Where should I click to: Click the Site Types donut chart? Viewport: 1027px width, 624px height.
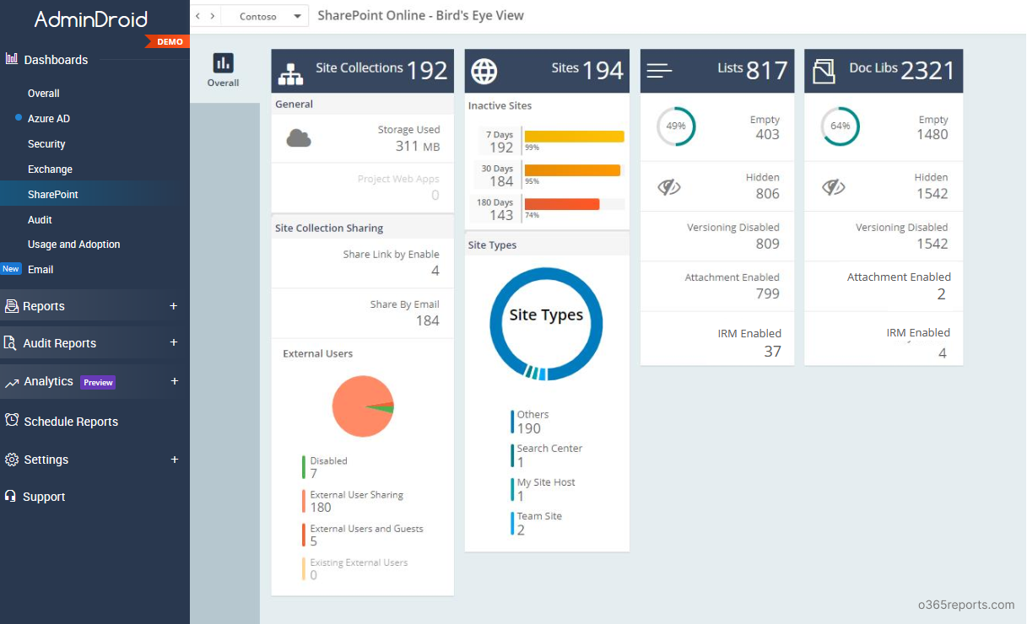546,322
